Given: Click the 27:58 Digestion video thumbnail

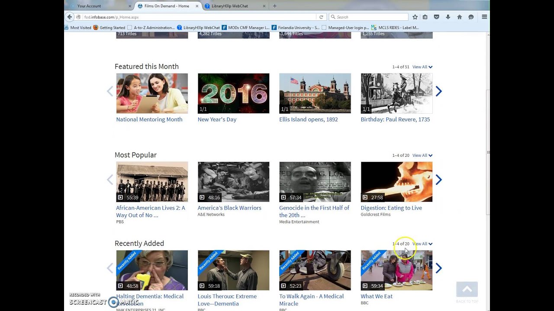Looking at the screenshot, I should click(x=396, y=182).
